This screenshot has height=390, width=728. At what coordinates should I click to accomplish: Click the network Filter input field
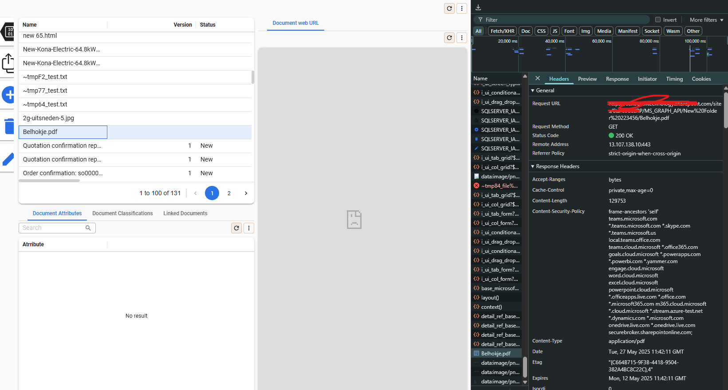(562, 20)
